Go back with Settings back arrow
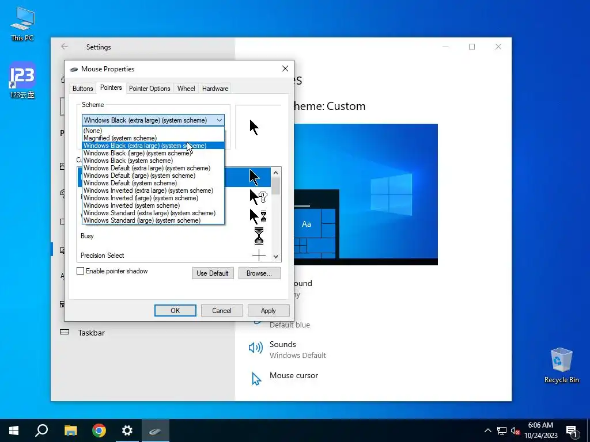Image resolution: width=590 pixels, height=442 pixels. (65, 47)
